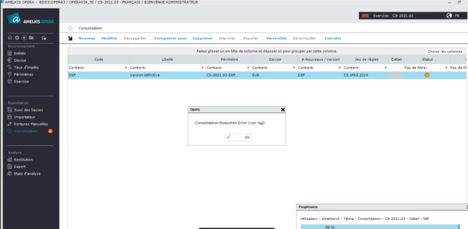Click Déverrouiller in the toolbar
Image resolution: width=468 pixels, height=229 pixels.
click(304, 38)
